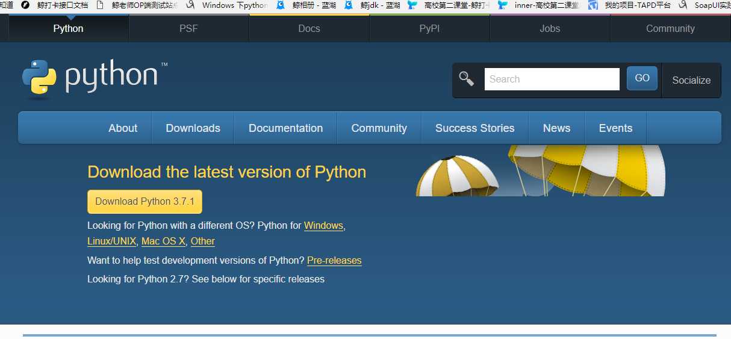Follow the Linux/UNIX download link
Viewport: 731px width, 339px height.
(x=111, y=241)
